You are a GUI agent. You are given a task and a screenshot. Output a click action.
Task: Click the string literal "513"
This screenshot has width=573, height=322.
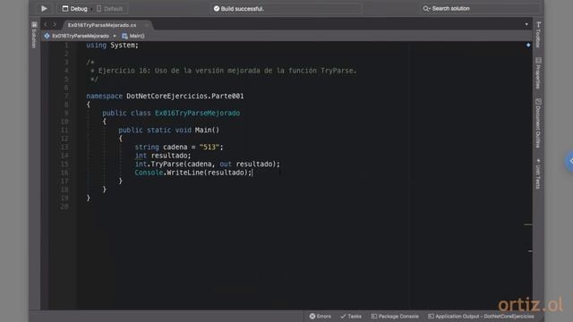(x=209, y=147)
